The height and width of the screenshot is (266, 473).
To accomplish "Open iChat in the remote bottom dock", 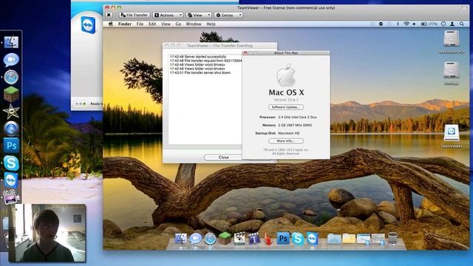I will pos(195,239).
